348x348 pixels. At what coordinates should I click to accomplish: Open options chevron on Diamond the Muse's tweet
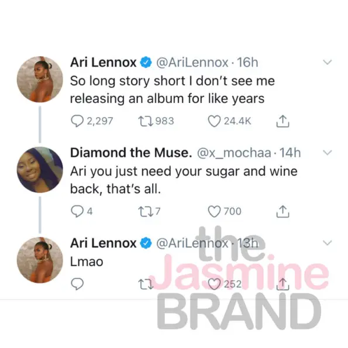pyautogui.click(x=327, y=153)
